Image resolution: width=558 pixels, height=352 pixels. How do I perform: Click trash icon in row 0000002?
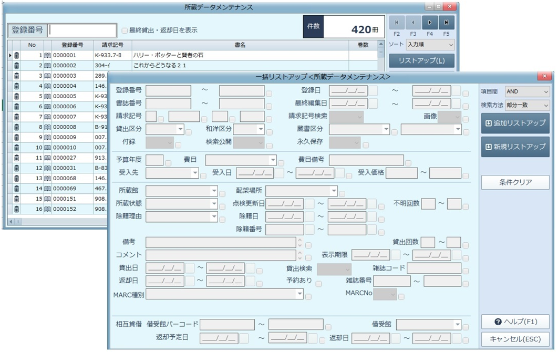click(x=16, y=66)
